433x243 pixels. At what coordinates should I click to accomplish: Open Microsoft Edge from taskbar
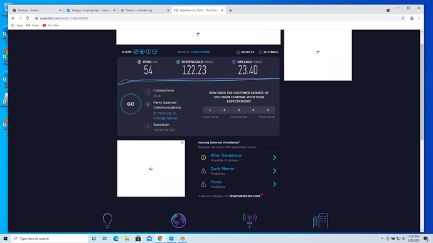[116, 239]
